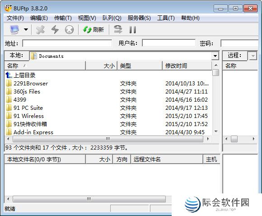Open the site manager dropdown arrow
The image size is (262, 216).
coord(26,29)
